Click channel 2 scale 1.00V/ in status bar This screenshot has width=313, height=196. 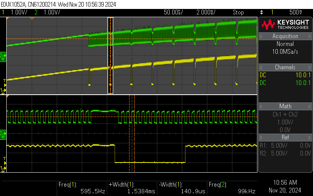coord(52,12)
